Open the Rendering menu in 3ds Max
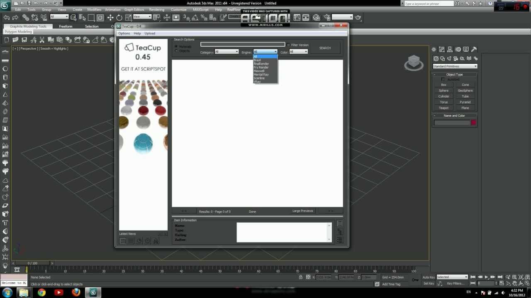 156,10
